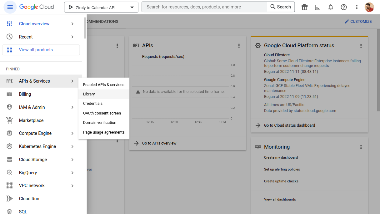The width and height of the screenshot is (380, 214).
Task: Select Library from APIs & Services submenu
Action: 89,94
